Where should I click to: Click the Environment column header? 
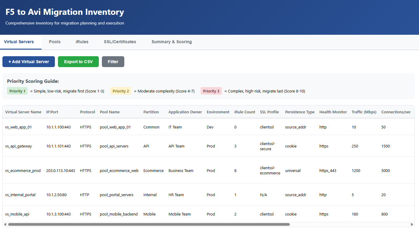218,112
